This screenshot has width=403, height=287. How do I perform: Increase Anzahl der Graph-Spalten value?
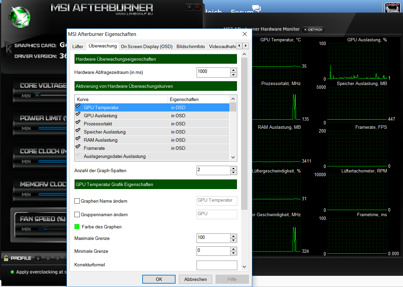[233, 168]
